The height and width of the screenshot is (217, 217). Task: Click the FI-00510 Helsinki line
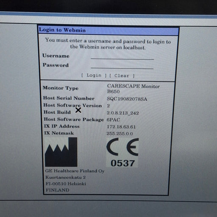66,184
